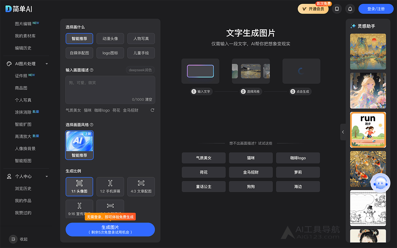Open the landscape painting inspiration thumbnail

[368, 52]
